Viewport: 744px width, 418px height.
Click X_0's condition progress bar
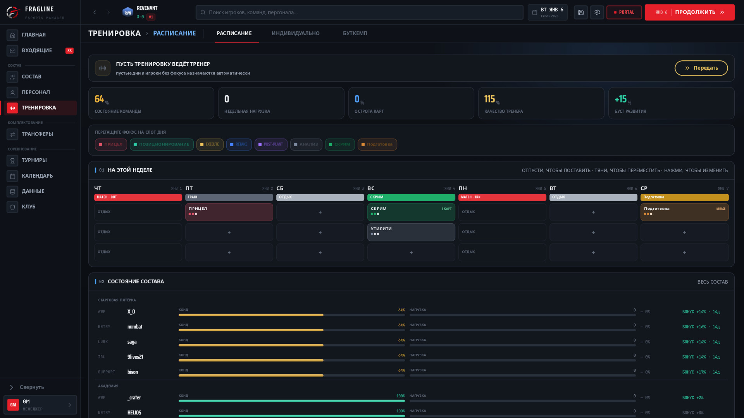click(291, 315)
